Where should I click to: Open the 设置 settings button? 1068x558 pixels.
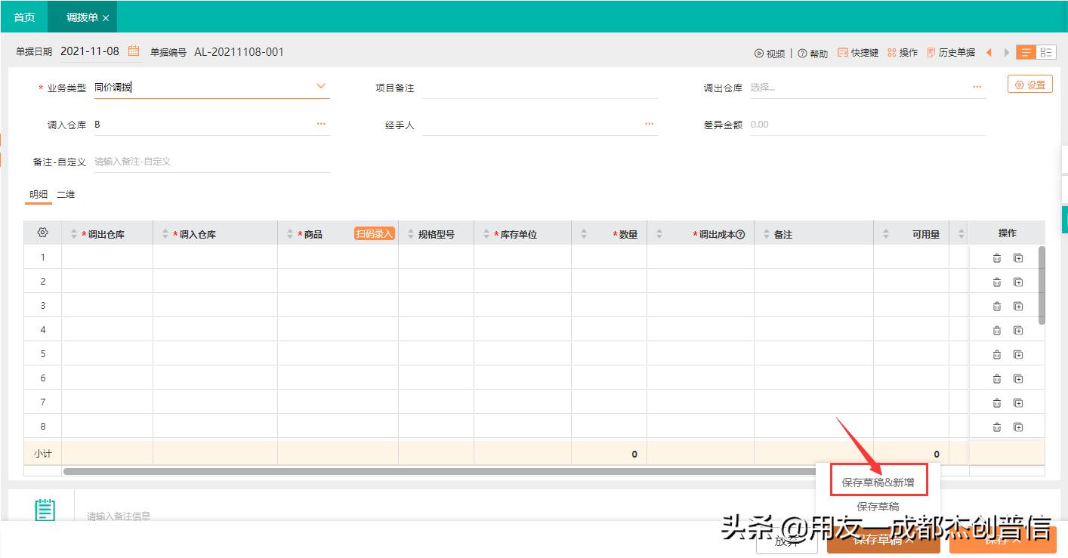tap(1029, 84)
